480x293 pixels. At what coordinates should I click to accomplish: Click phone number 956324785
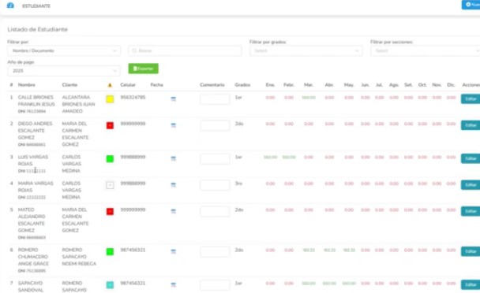pos(133,98)
